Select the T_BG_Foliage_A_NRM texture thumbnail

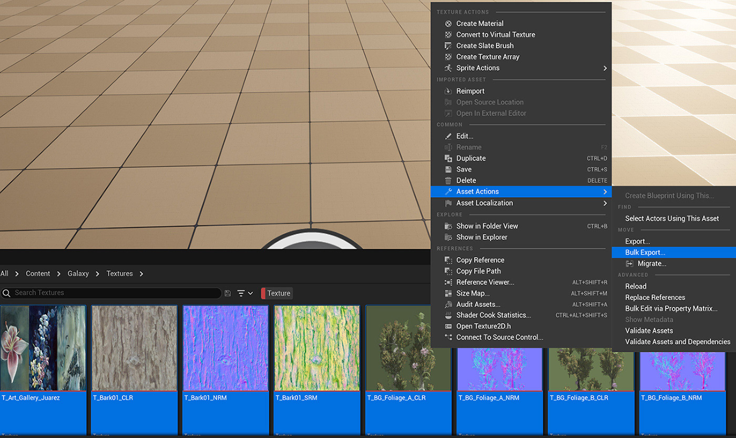pos(499,370)
